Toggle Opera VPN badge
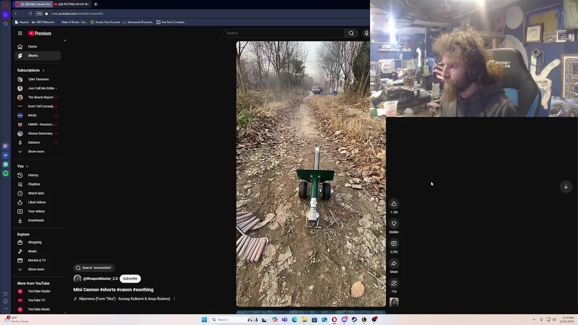This screenshot has width=578, height=325. point(39,14)
